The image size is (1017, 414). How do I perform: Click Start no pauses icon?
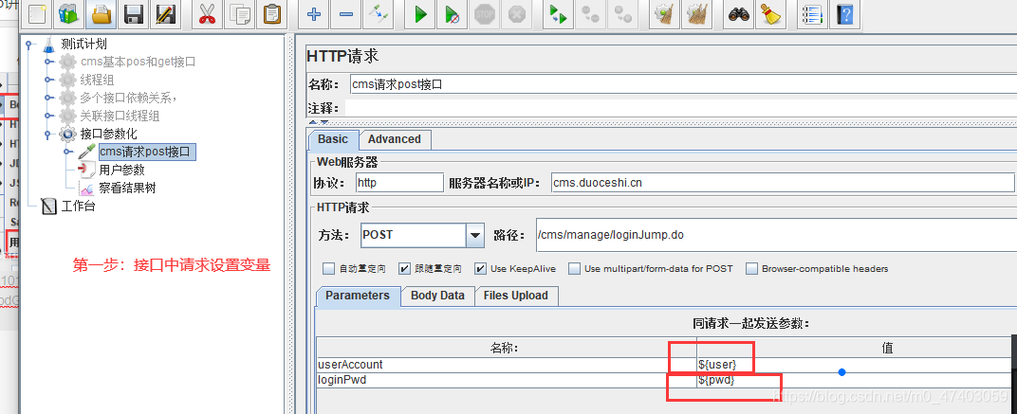point(453,13)
